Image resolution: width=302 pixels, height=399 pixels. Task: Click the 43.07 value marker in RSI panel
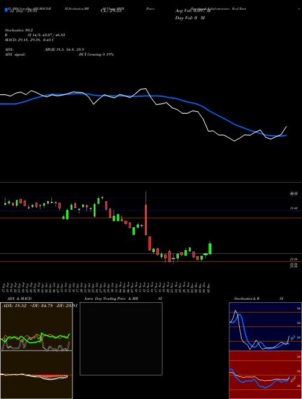294,378
